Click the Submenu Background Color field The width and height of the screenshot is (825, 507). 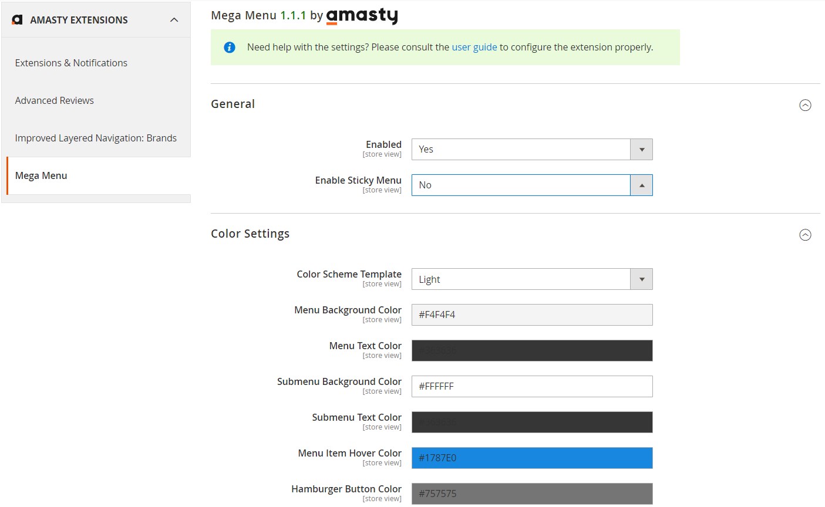531,386
